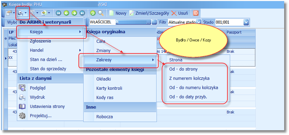
Task: Choose Od - do numeru kolczyka option
Action: [x=193, y=88]
